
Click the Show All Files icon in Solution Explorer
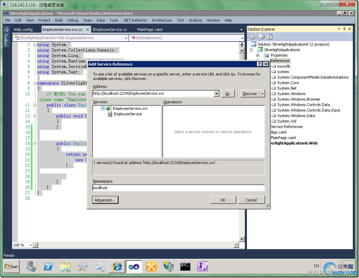(262, 37)
